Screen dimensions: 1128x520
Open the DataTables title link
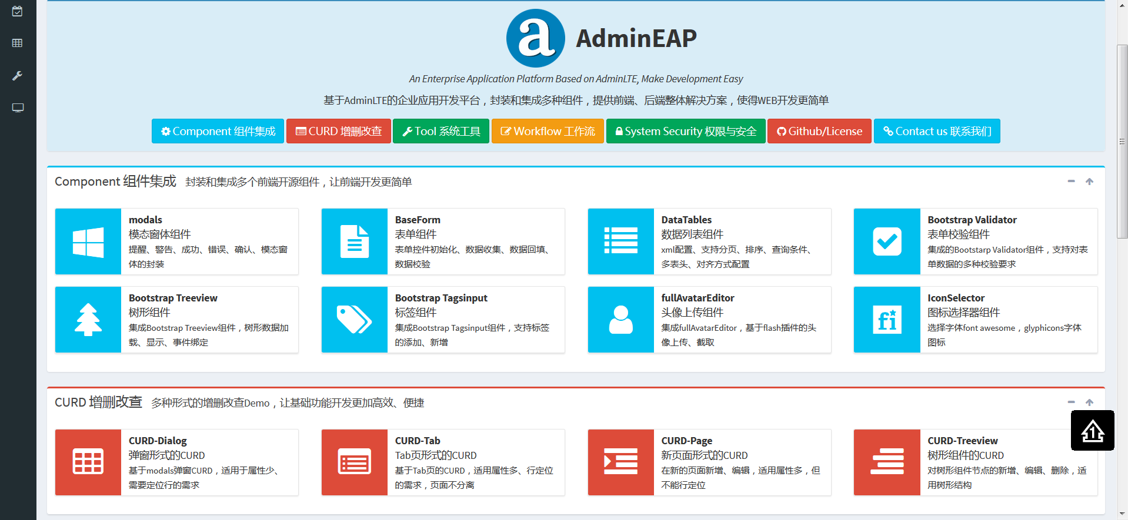pos(686,220)
